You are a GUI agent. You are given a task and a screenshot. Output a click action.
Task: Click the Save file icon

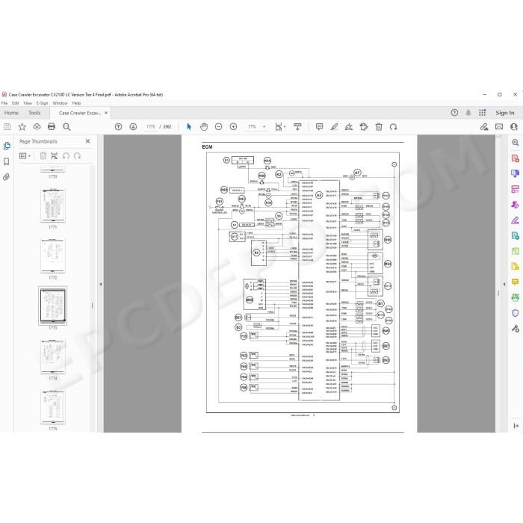tap(7, 127)
